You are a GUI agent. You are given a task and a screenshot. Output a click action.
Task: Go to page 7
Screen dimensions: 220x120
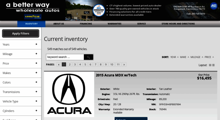pos(95,64)
